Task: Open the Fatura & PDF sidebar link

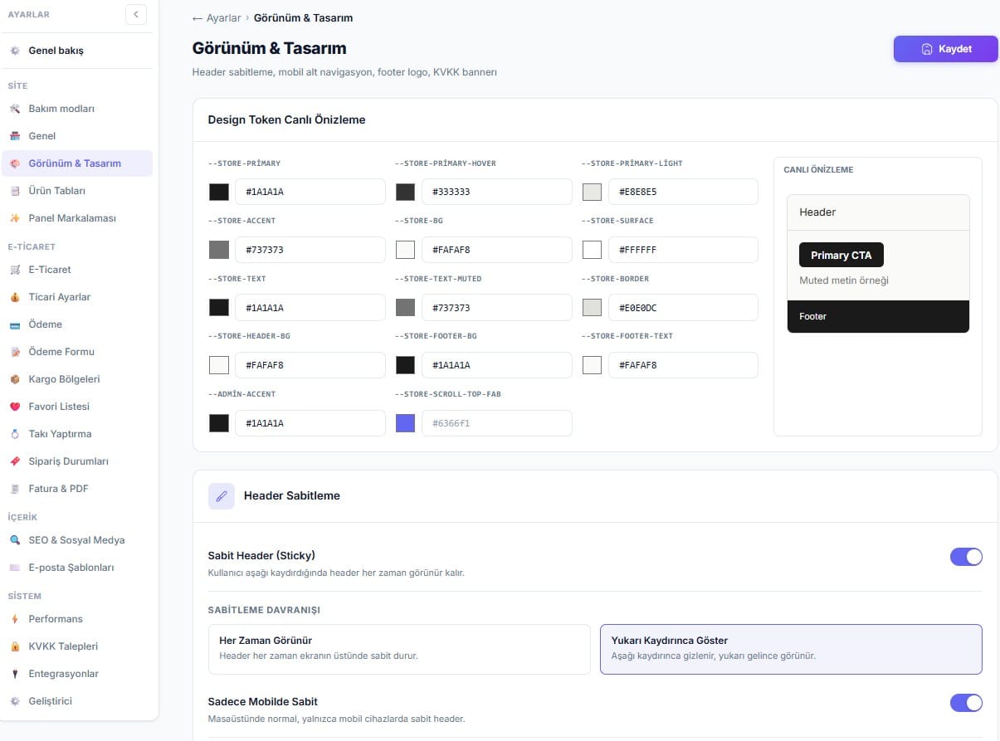Action: point(77,489)
